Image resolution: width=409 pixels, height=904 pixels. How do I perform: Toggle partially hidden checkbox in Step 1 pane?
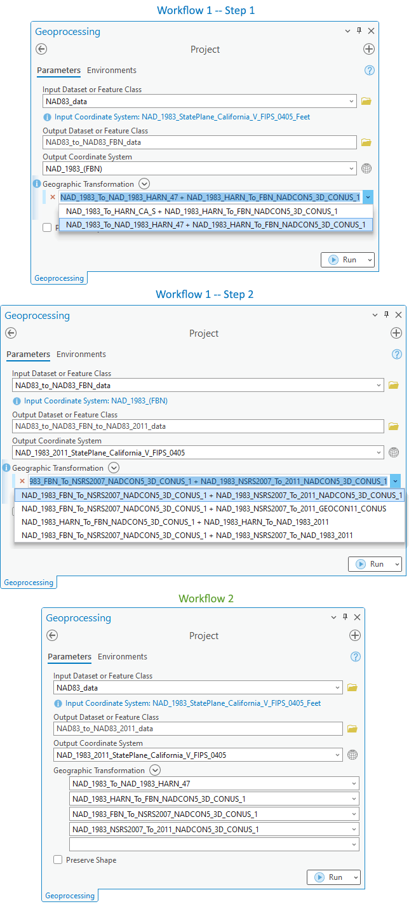(47, 228)
